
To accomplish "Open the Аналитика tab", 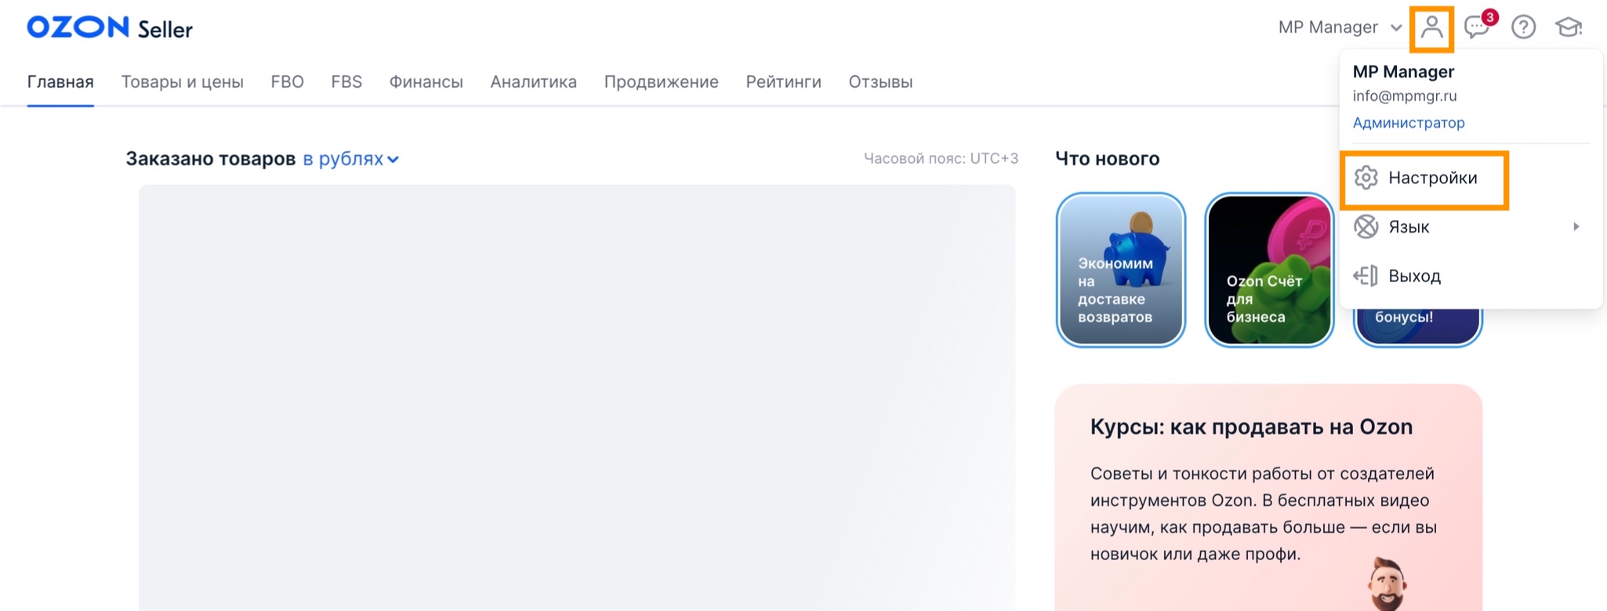I will [533, 82].
